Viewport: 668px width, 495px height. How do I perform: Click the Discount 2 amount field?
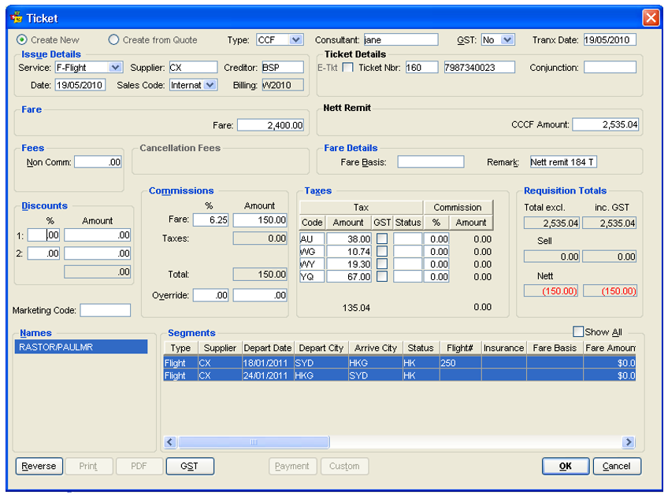point(97,253)
